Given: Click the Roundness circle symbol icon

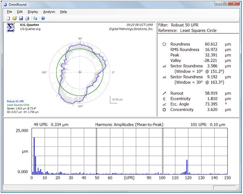Looking at the screenshot, I should pyautogui.click(x=164, y=44).
